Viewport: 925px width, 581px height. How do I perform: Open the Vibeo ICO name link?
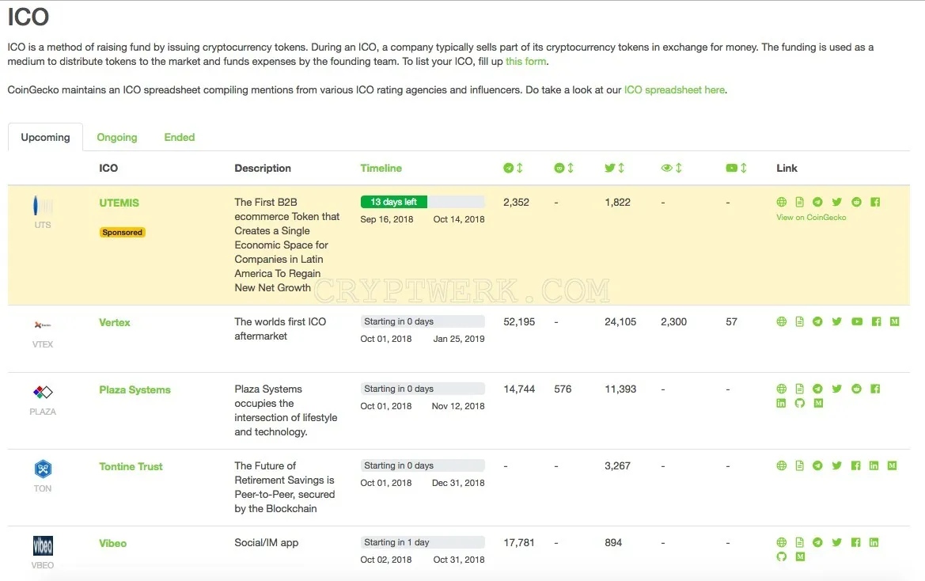point(112,543)
